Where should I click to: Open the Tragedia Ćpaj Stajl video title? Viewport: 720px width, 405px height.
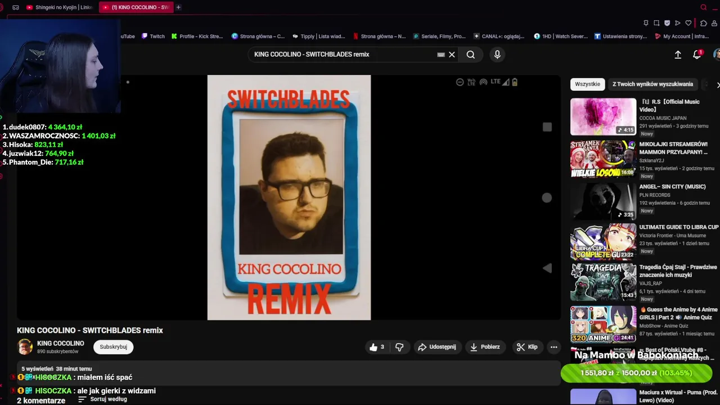678,271
